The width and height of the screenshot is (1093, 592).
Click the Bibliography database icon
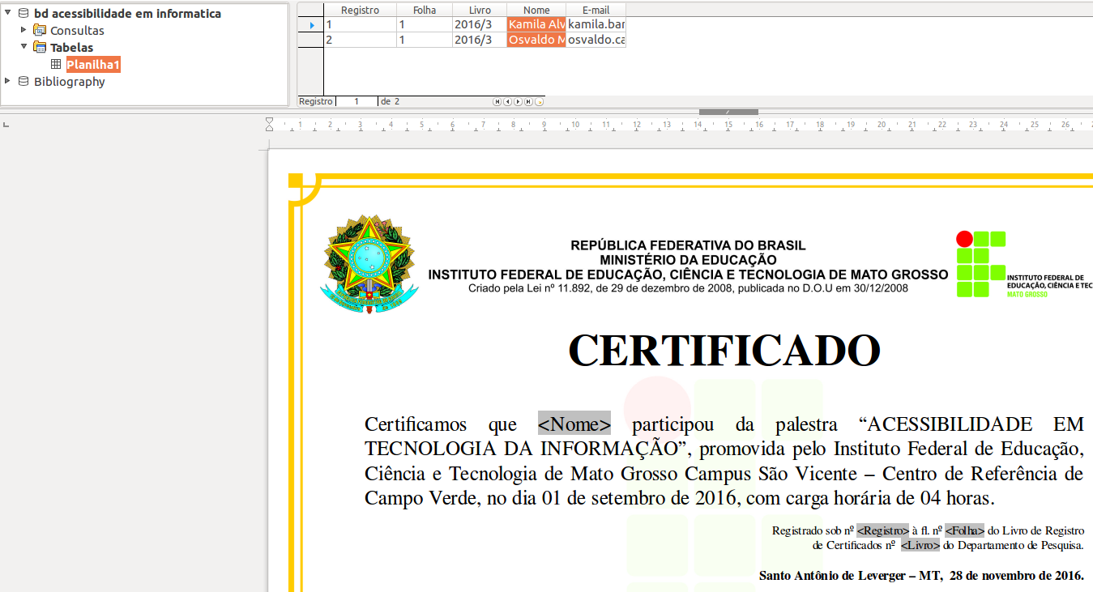23,81
